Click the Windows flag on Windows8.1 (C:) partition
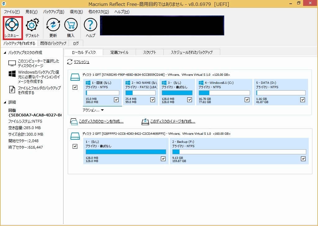Screen dimensions: 318x226 (201, 83)
